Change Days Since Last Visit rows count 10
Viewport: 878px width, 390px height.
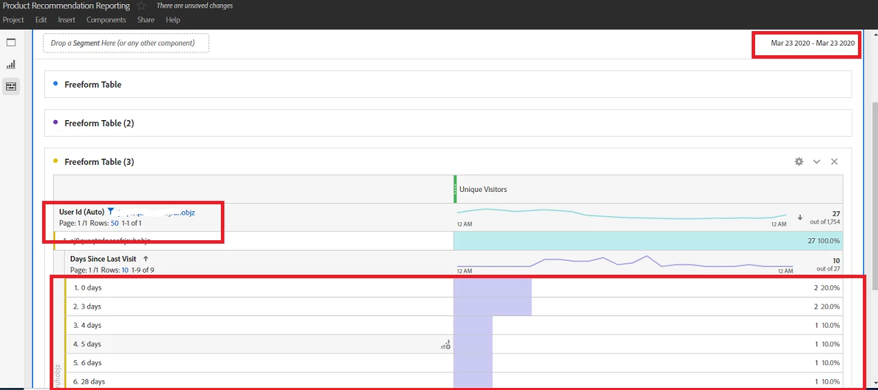tap(126, 271)
